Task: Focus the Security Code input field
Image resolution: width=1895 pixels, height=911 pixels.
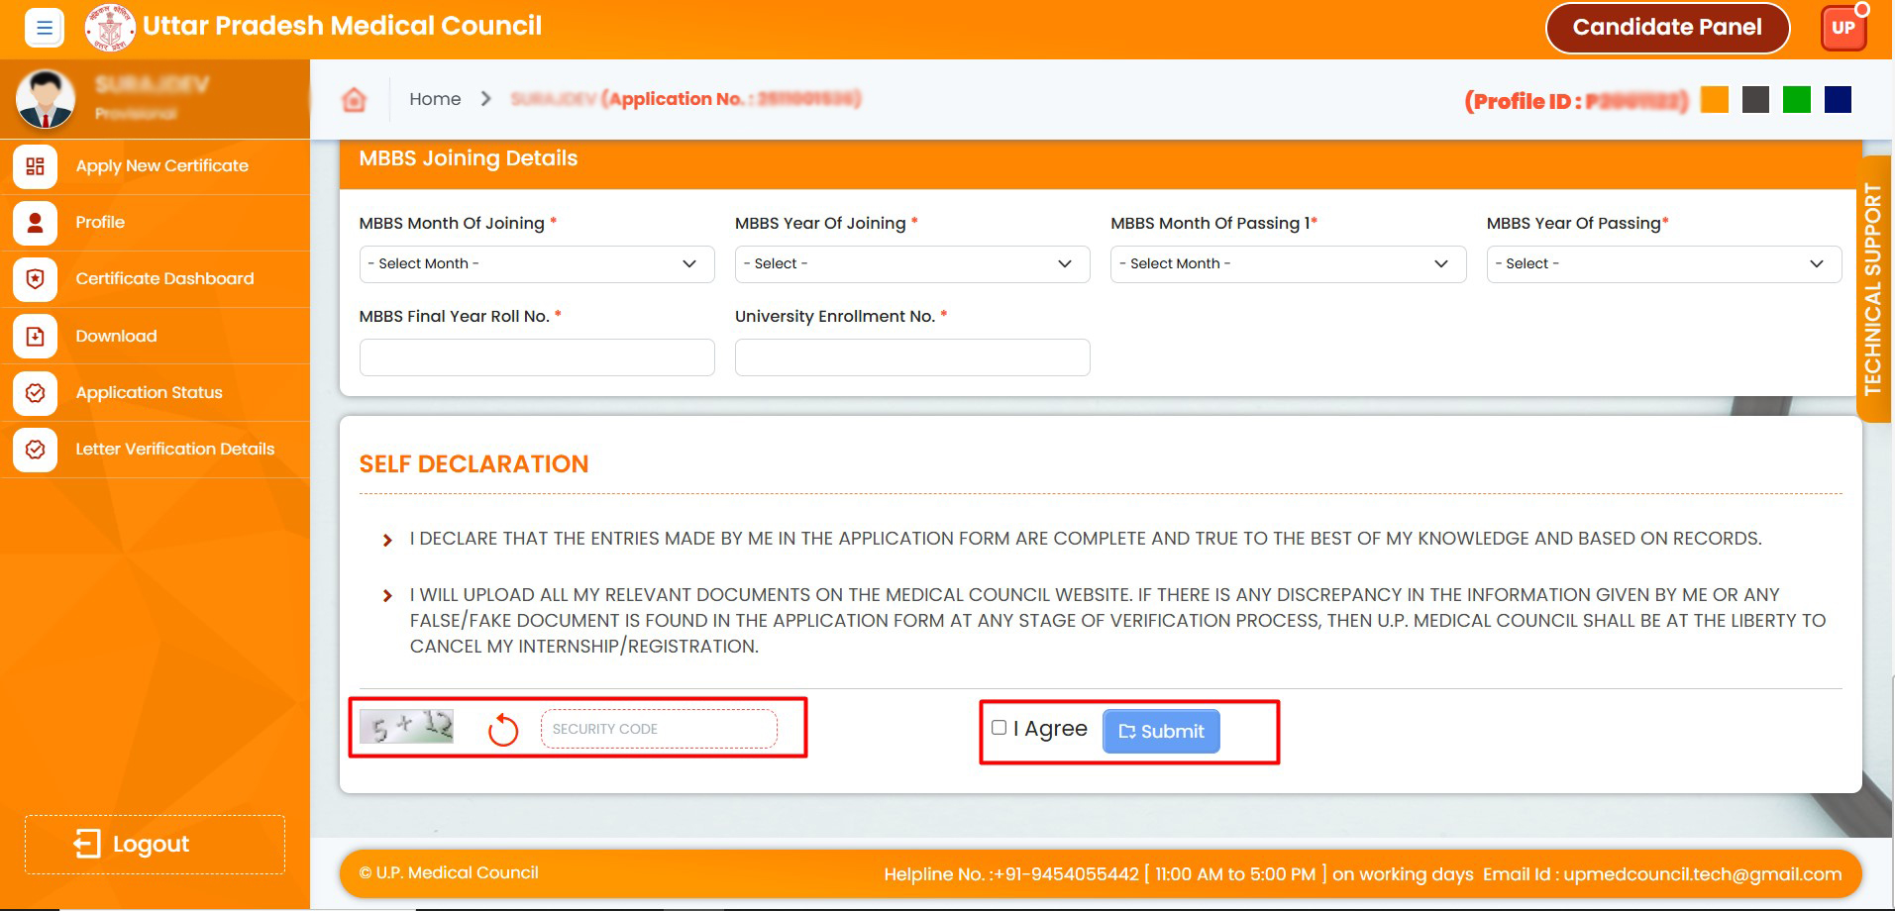Action: pyautogui.click(x=659, y=730)
